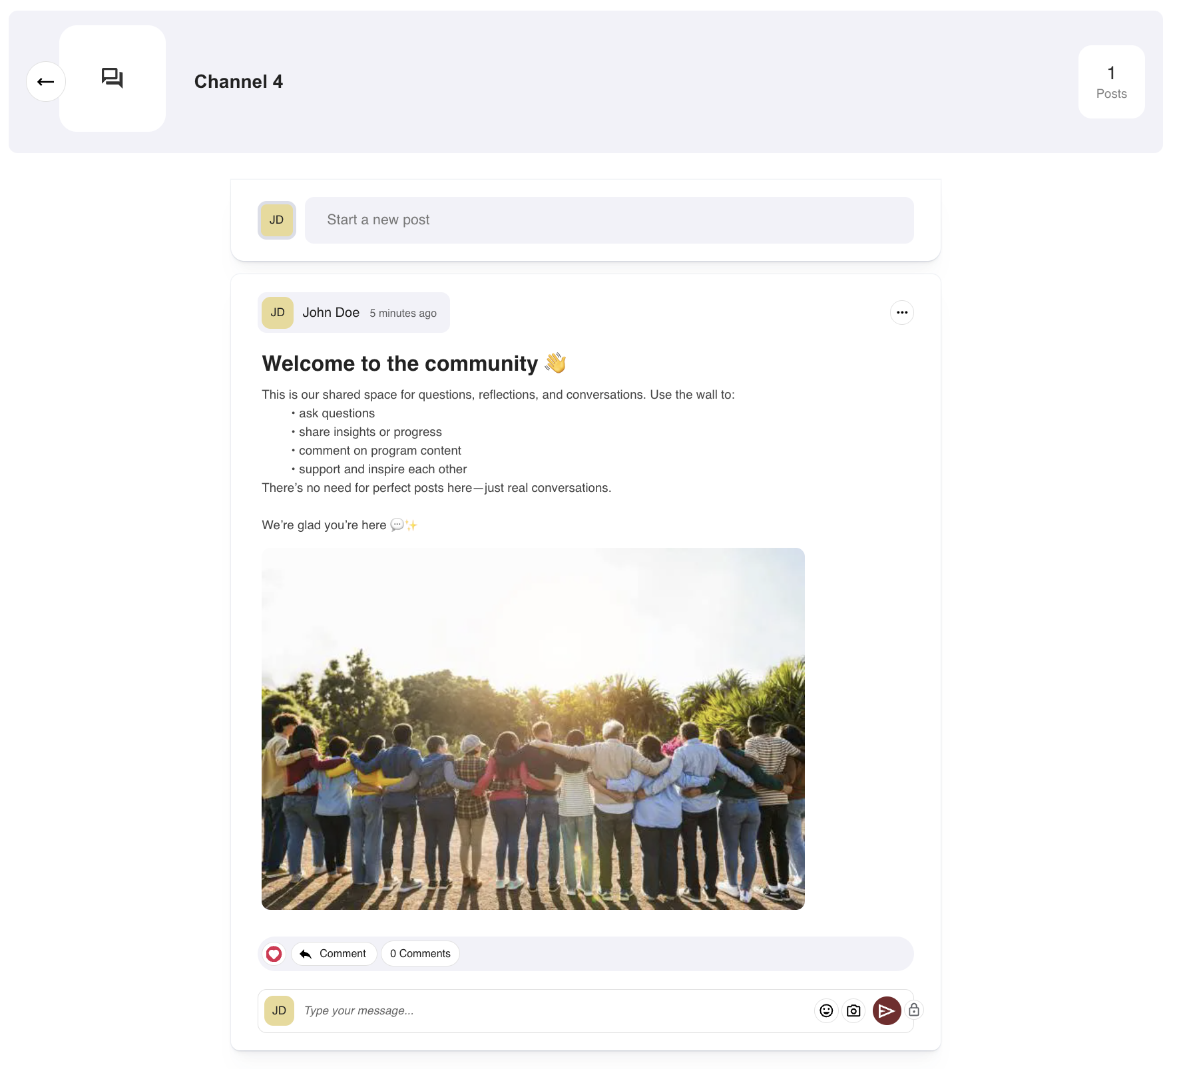1177x1069 pixels.
Task: Send the comment with the arrow button
Action: pos(887,1010)
